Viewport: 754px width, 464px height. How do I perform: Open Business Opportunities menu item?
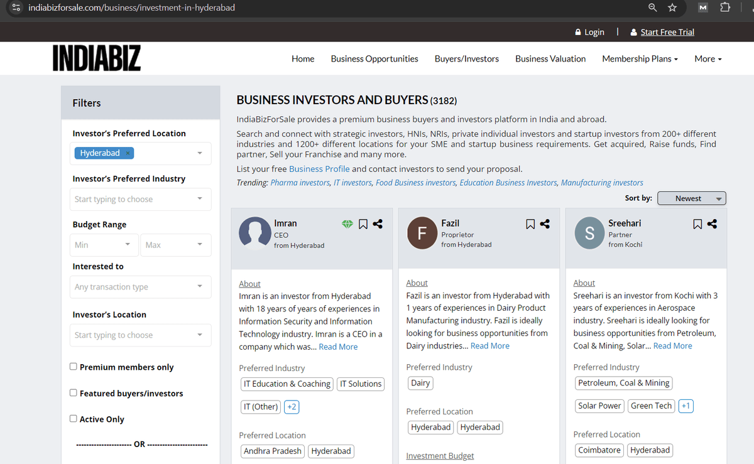coord(374,58)
